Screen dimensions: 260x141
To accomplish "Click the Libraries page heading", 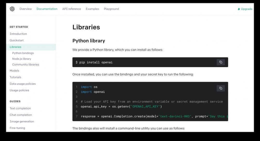I will [x=86, y=27].
